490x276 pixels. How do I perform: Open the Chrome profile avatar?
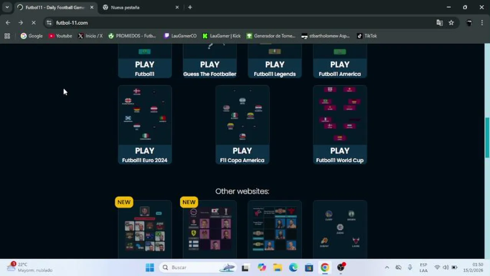click(469, 23)
